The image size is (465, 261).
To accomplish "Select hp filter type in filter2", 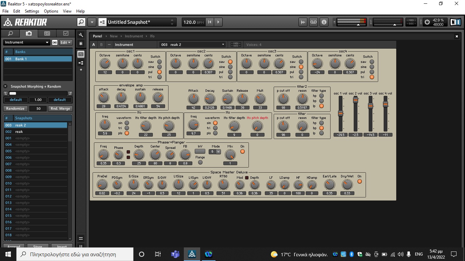I will [321, 96].
